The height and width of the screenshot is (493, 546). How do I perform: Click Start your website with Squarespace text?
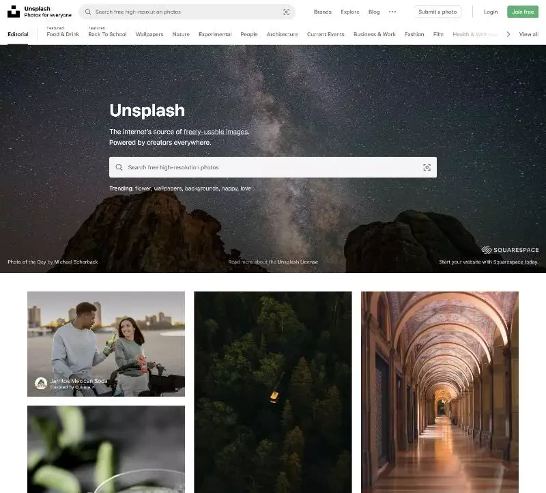click(x=489, y=262)
